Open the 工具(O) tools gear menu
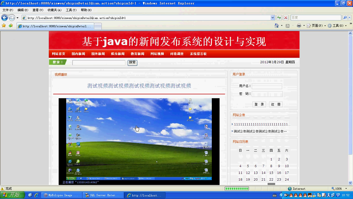Image resolution: width=353 pixels, height=199 pixels. point(337,26)
